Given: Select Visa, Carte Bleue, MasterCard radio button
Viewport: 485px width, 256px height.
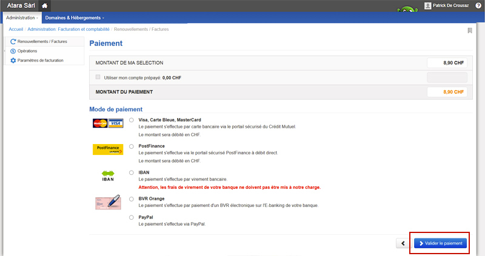Looking at the screenshot, I should (x=132, y=120).
